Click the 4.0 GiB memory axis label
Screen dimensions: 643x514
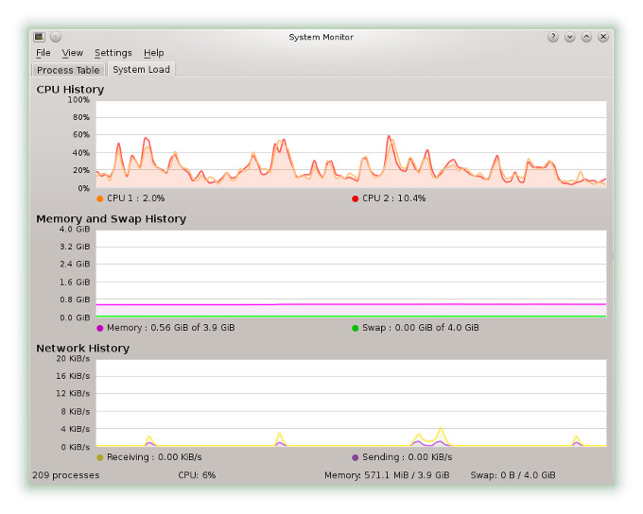[75, 230]
